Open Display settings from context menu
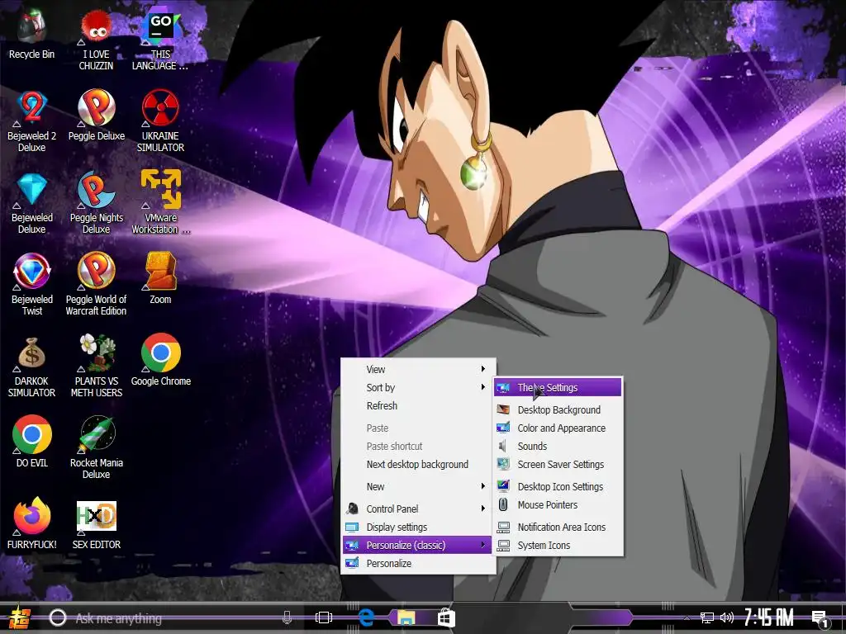Image resolution: width=846 pixels, height=634 pixels. click(418, 528)
